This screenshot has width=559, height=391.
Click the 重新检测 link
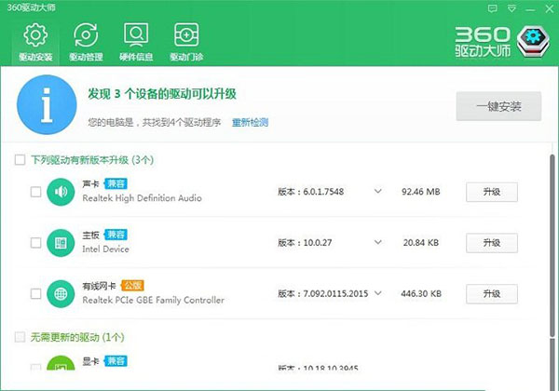(250, 123)
